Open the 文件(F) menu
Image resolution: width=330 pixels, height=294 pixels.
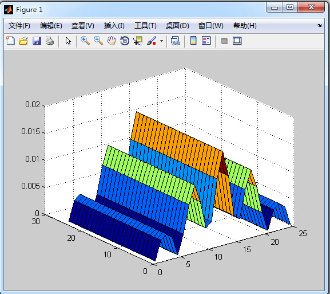19,26
